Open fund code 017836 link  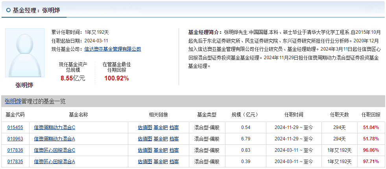[15, 150]
